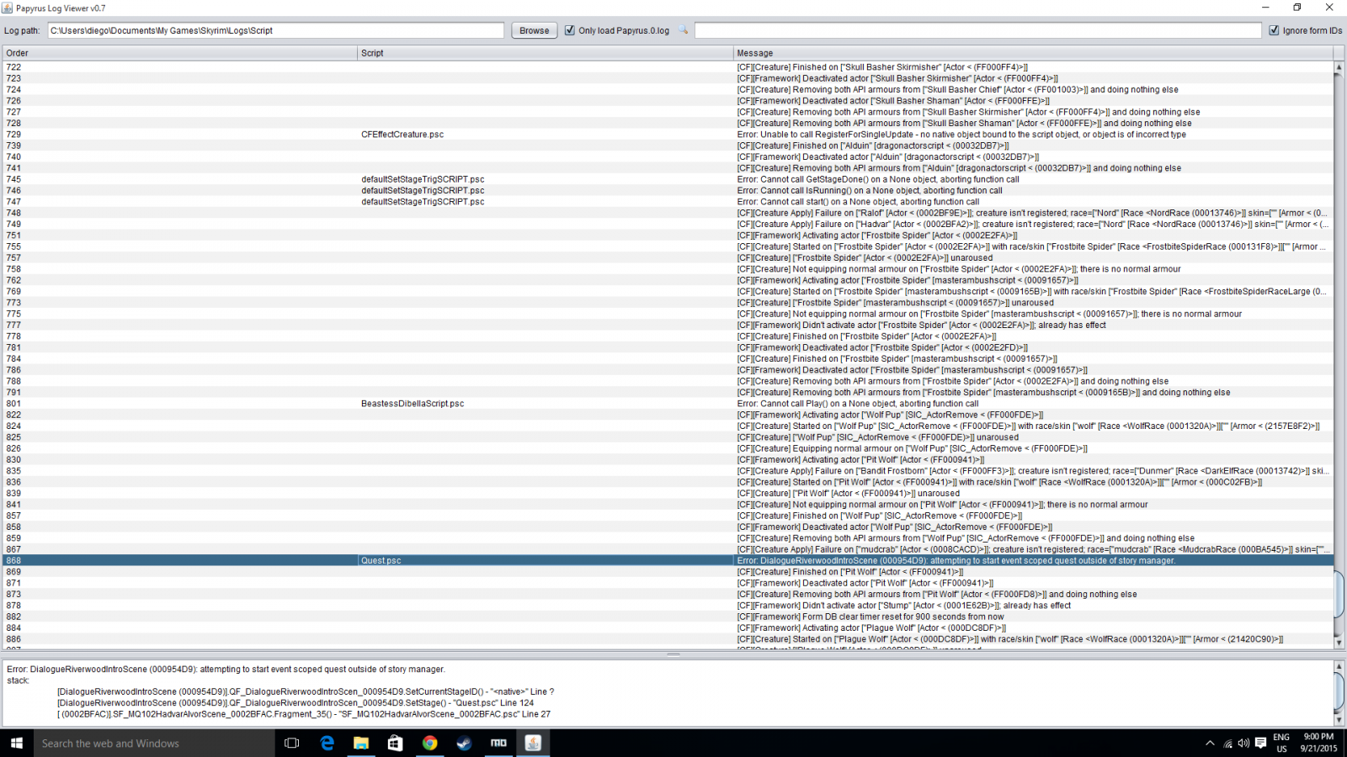This screenshot has height=757, width=1347.
Task: Click the Log path text field
Action: click(275, 30)
